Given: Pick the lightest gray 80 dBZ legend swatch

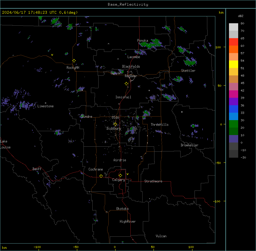Looking at the screenshot, I should [x=233, y=27].
